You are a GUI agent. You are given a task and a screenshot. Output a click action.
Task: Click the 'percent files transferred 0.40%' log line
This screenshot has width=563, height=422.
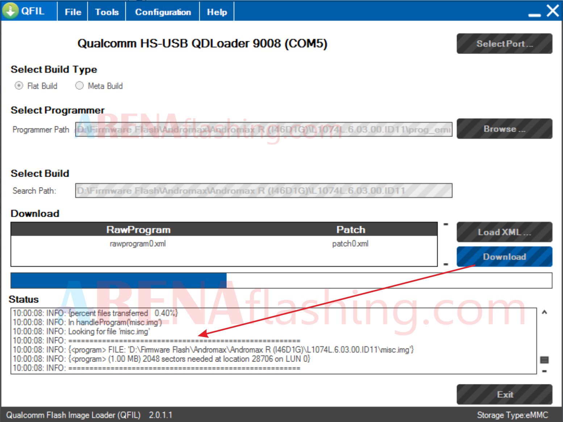coord(95,313)
